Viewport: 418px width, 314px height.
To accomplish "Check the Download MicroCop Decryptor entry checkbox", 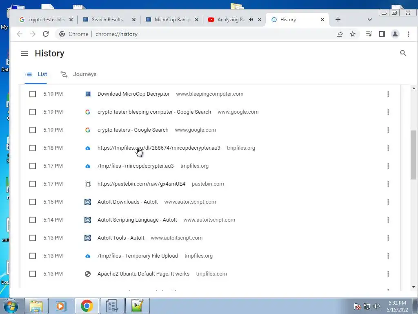I will point(33,94).
